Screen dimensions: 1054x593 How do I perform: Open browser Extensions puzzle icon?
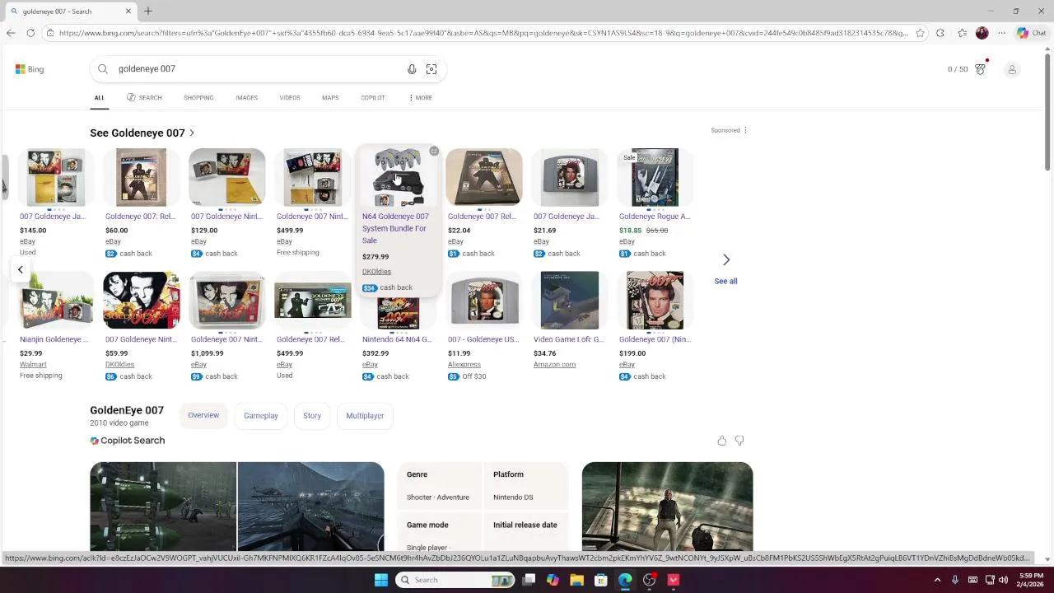(x=940, y=33)
